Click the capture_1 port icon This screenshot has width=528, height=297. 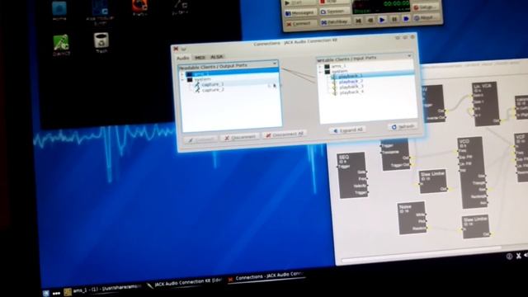click(197, 85)
